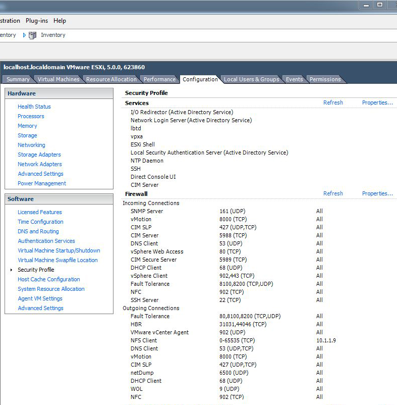Select Security Profile in the Software panel
The height and width of the screenshot is (405, 397).
point(36,270)
